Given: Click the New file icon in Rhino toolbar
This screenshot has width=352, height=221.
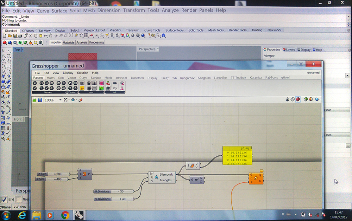Looking at the screenshot, I should (5, 35).
